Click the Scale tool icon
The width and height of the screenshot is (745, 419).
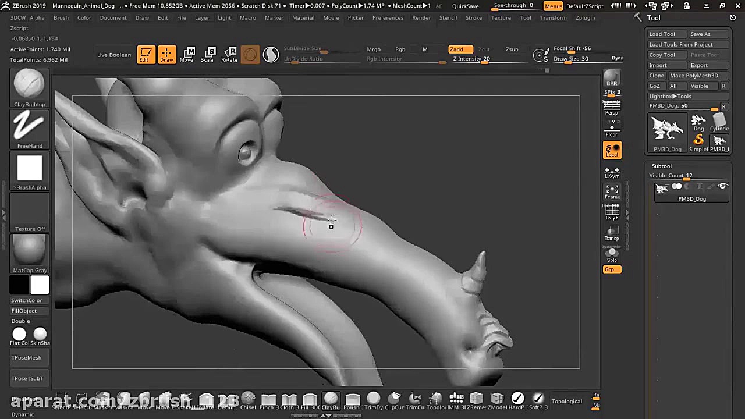pos(207,54)
